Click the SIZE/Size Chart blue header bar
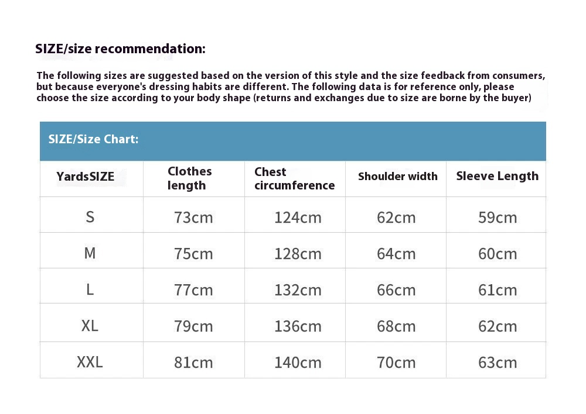Image resolution: width=586 pixels, height=414 pixels. pos(292,140)
